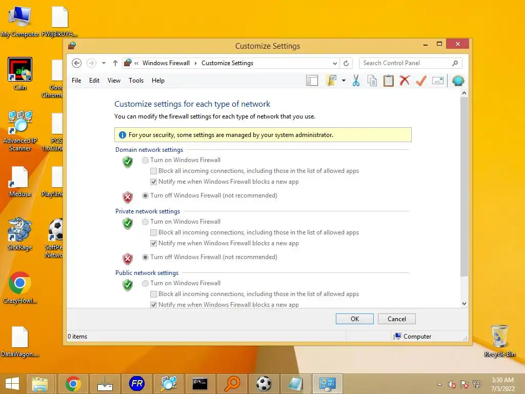Viewport: 525px width, 394px height.
Task: Expand the folder options toolbar dropdown arrow
Action: point(344,81)
